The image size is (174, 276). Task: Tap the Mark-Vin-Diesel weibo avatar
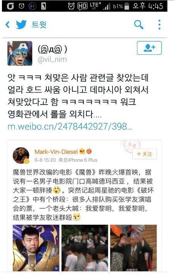[21, 155]
